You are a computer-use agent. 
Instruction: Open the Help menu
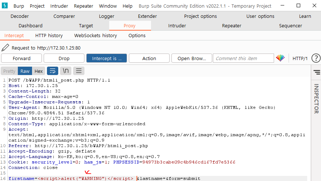[x=127, y=6]
